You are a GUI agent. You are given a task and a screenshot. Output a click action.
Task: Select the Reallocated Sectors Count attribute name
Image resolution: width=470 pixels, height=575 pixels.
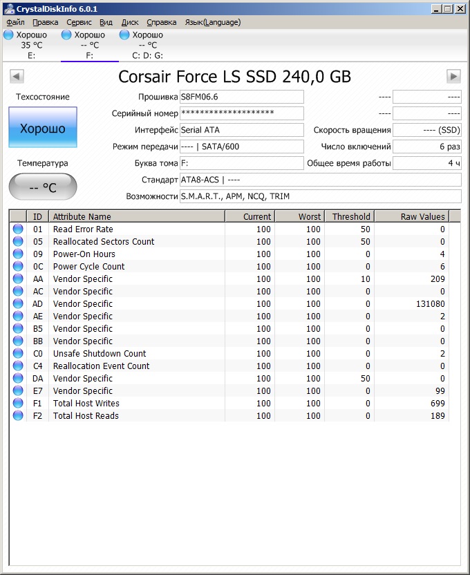tap(104, 242)
